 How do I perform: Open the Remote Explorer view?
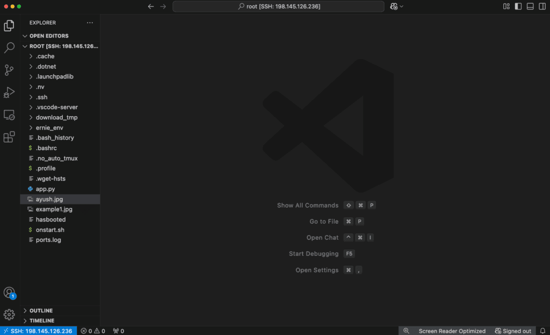coord(9,115)
